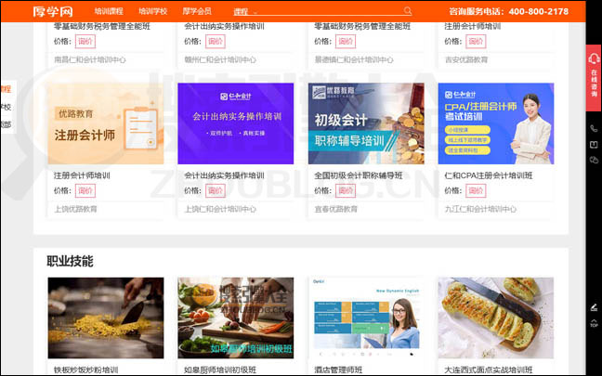The height and width of the screenshot is (376, 602).
Task: Open the 如皋厨师培训初级班 title link
Action: (220, 370)
